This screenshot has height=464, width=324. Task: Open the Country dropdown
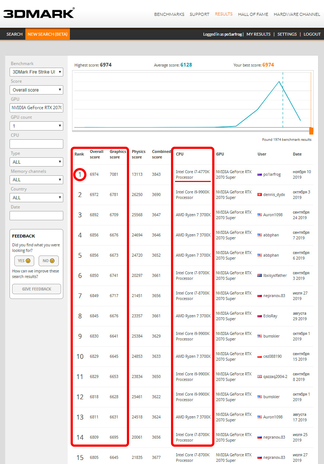tap(36, 197)
